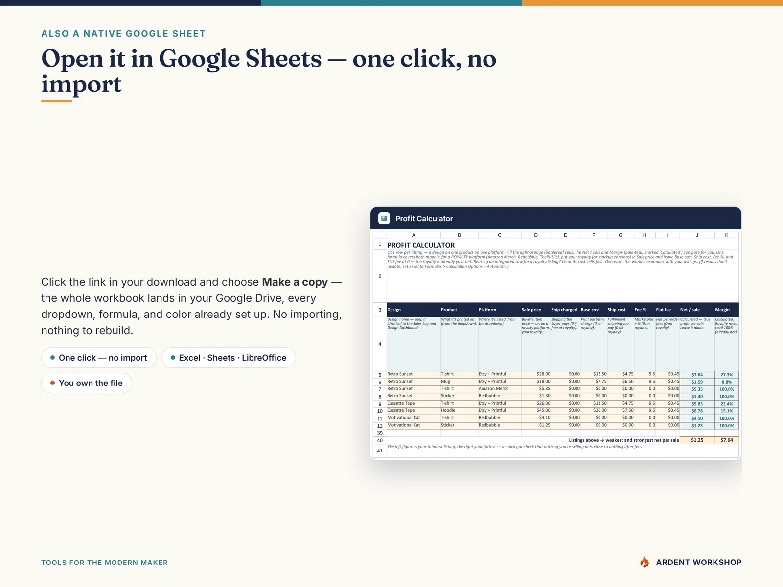Click the spreadsheet icon beside Profit Calculator

[384, 218]
